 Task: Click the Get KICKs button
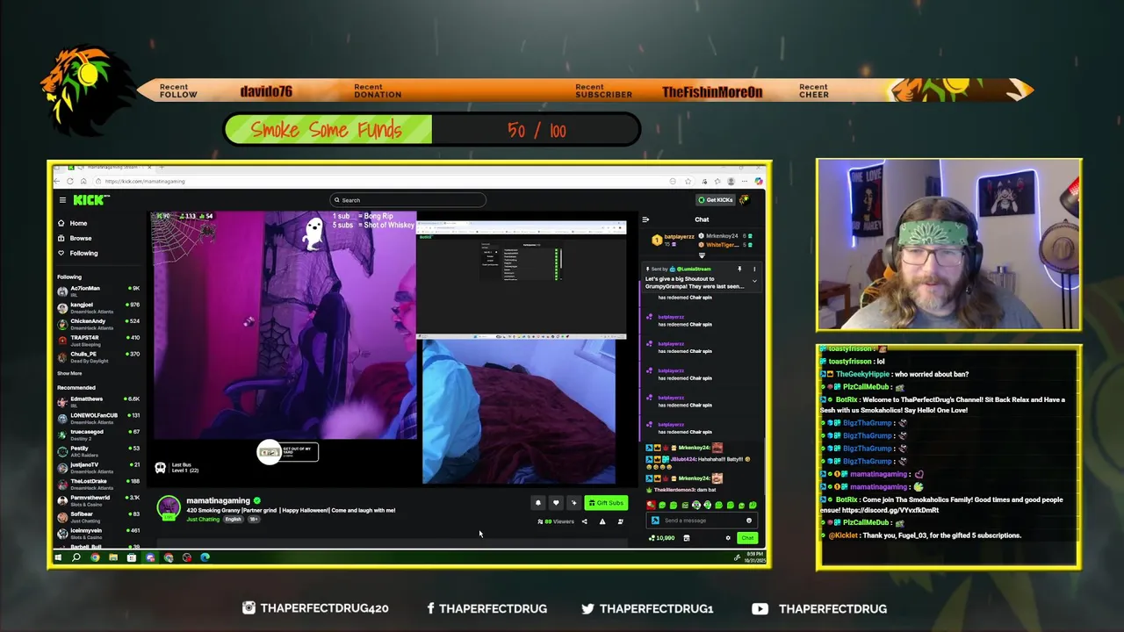pos(716,200)
